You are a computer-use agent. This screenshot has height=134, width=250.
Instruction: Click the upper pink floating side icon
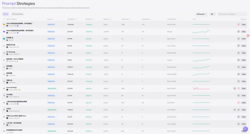pos(248,31)
